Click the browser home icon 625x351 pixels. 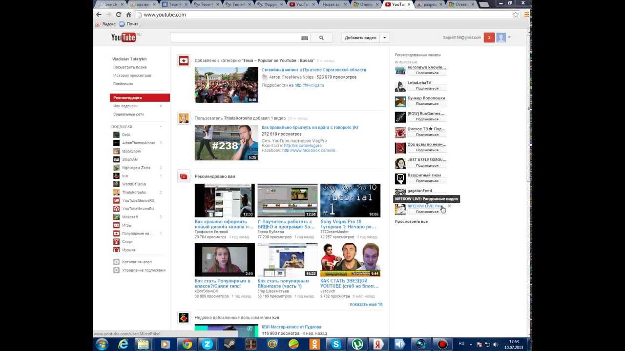tap(128, 15)
